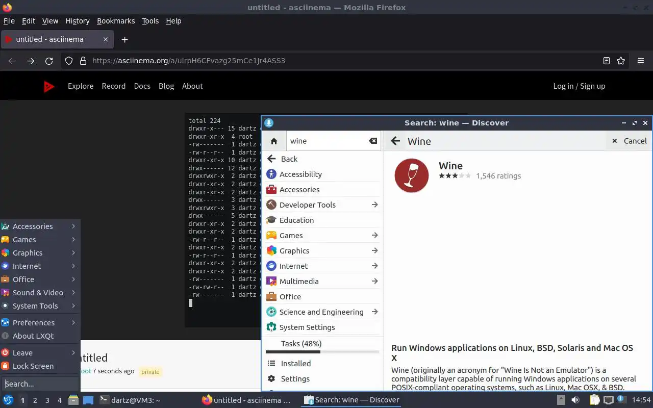Expand Accessories submenu in LXQt menu

[x=40, y=226]
